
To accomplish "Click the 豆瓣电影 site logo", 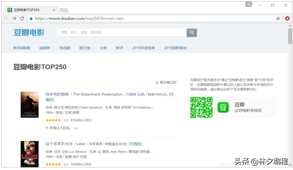I will [29, 33].
